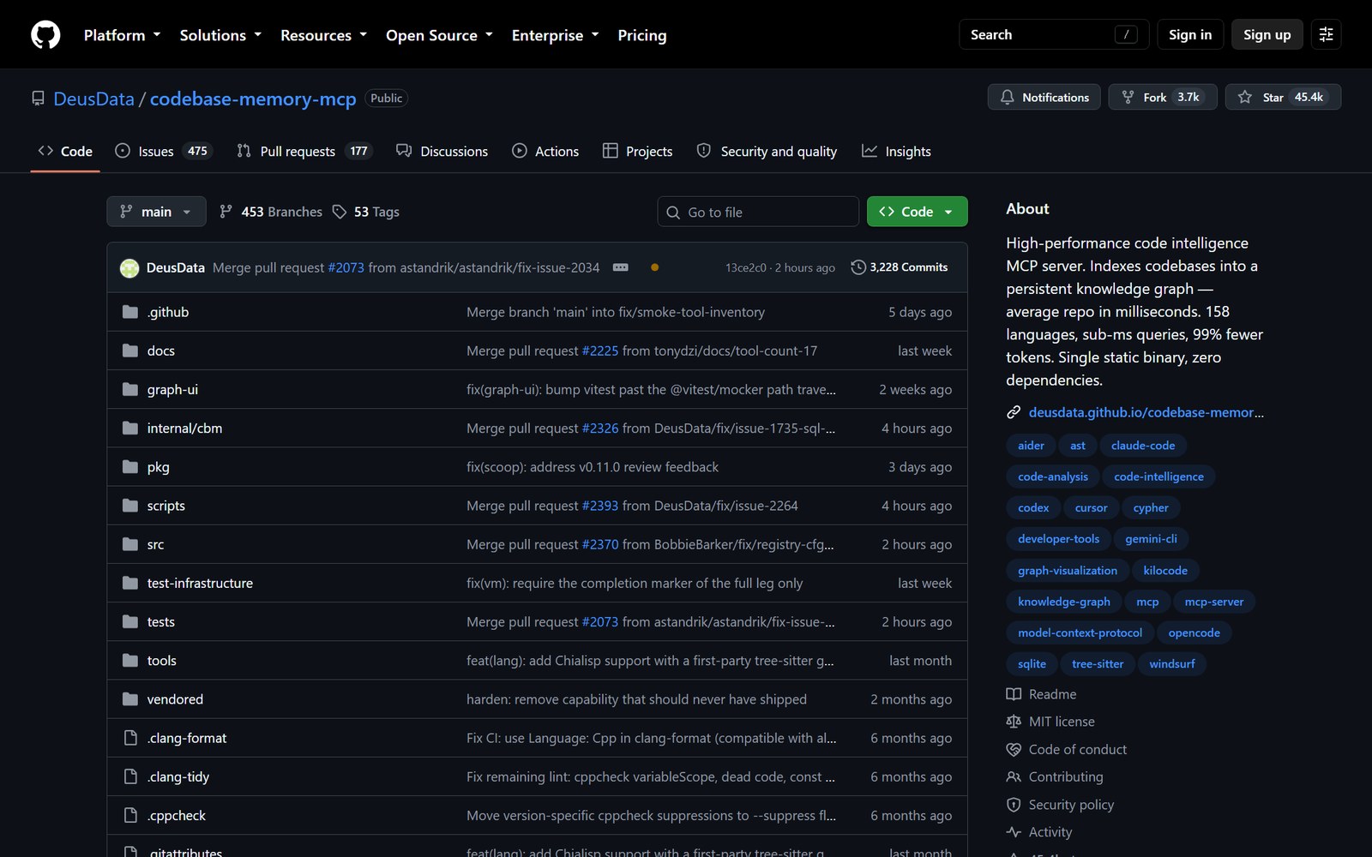
Task: Open the deusdata.github.io website link
Action: [1146, 412]
